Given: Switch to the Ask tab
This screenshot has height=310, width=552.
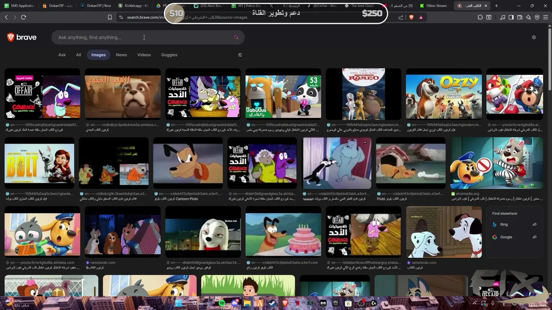Looking at the screenshot, I should click(x=62, y=55).
